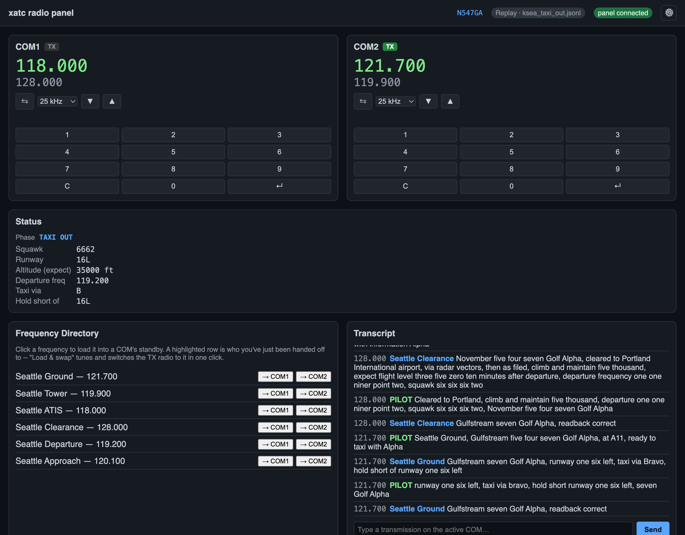The height and width of the screenshot is (535, 685).
Task: Load Seattle Ground into COM1 standby
Action: tap(275, 377)
